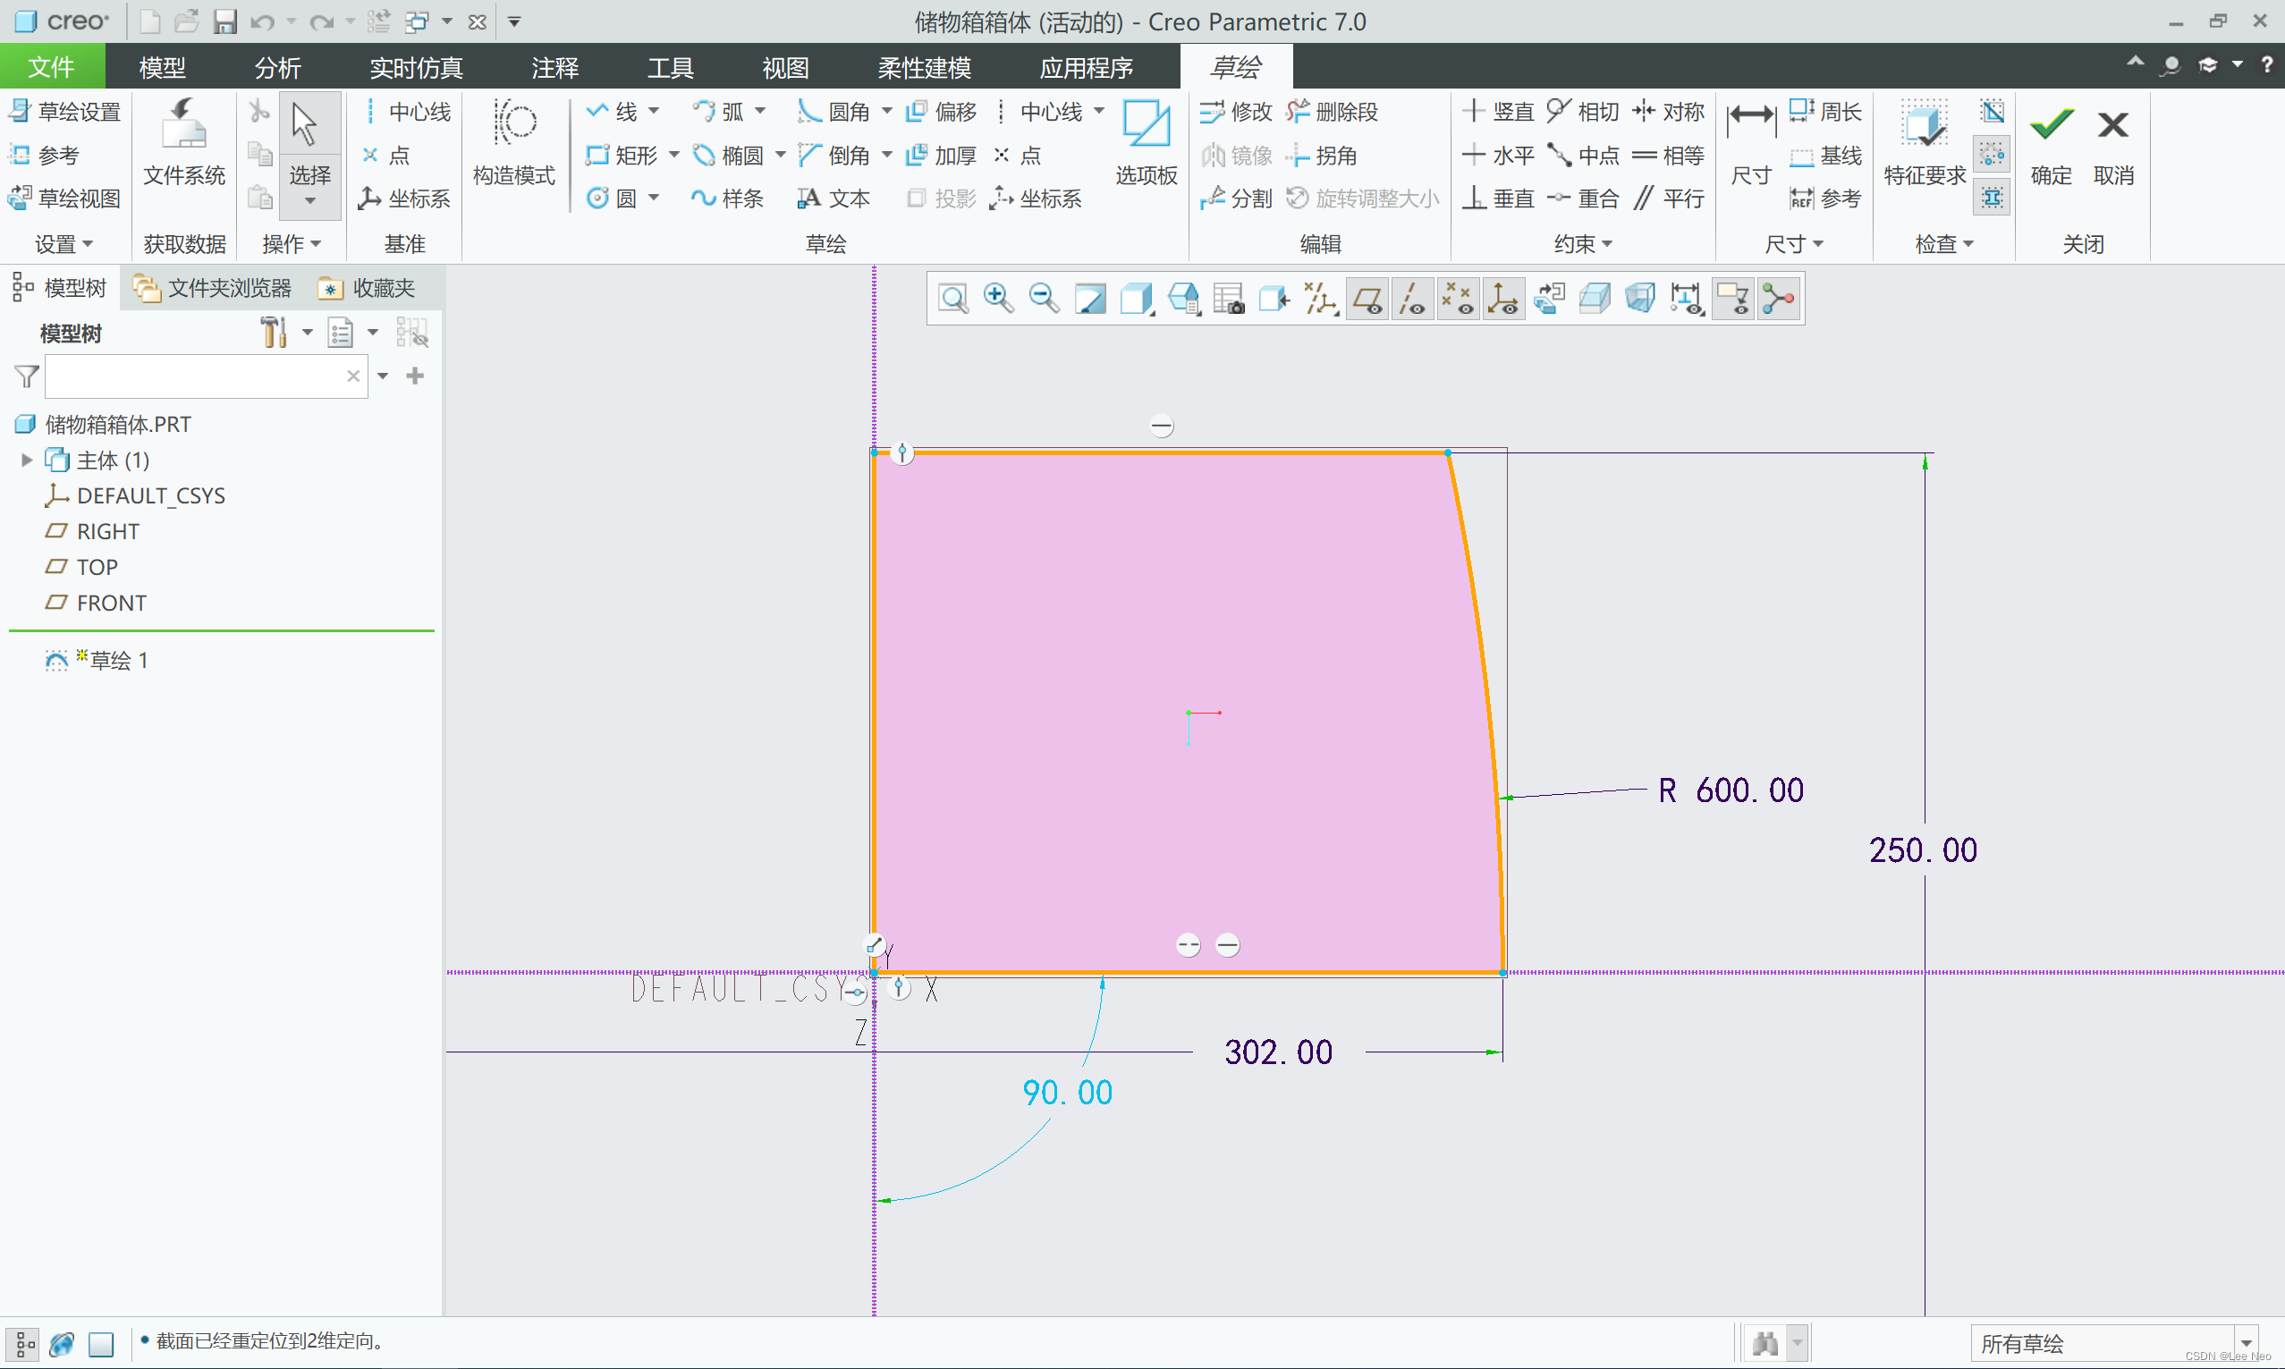Expand the 设置 group dropdown

coord(63,244)
